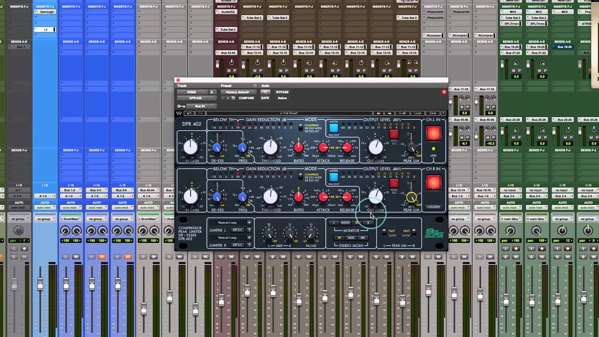This screenshot has height=337, width=599.
Task: Set monitor to MONO
Action: [x=345, y=223]
